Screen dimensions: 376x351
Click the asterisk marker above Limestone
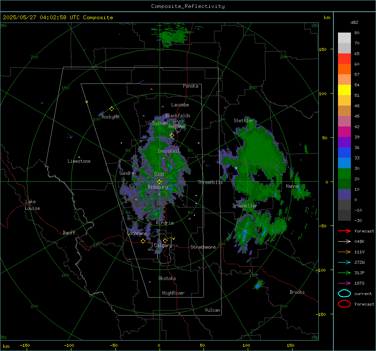[79, 157]
